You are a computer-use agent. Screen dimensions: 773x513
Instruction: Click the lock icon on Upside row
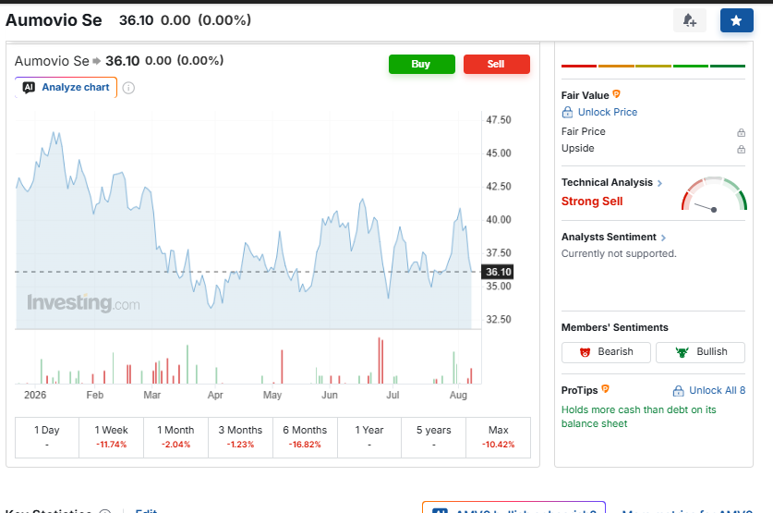741,149
